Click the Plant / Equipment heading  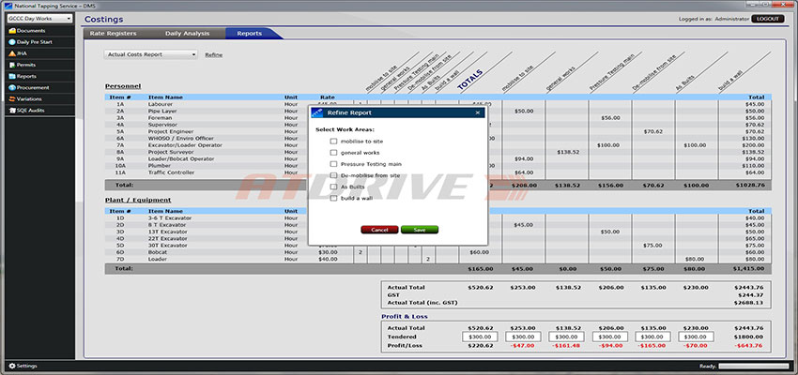(x=138, y=201)
